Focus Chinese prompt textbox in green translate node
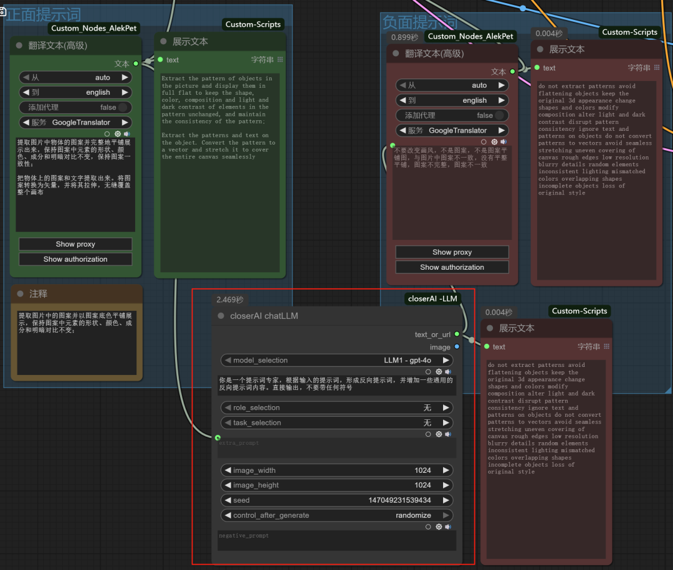This screenshot has width=673, height=570. pos(75,184)
